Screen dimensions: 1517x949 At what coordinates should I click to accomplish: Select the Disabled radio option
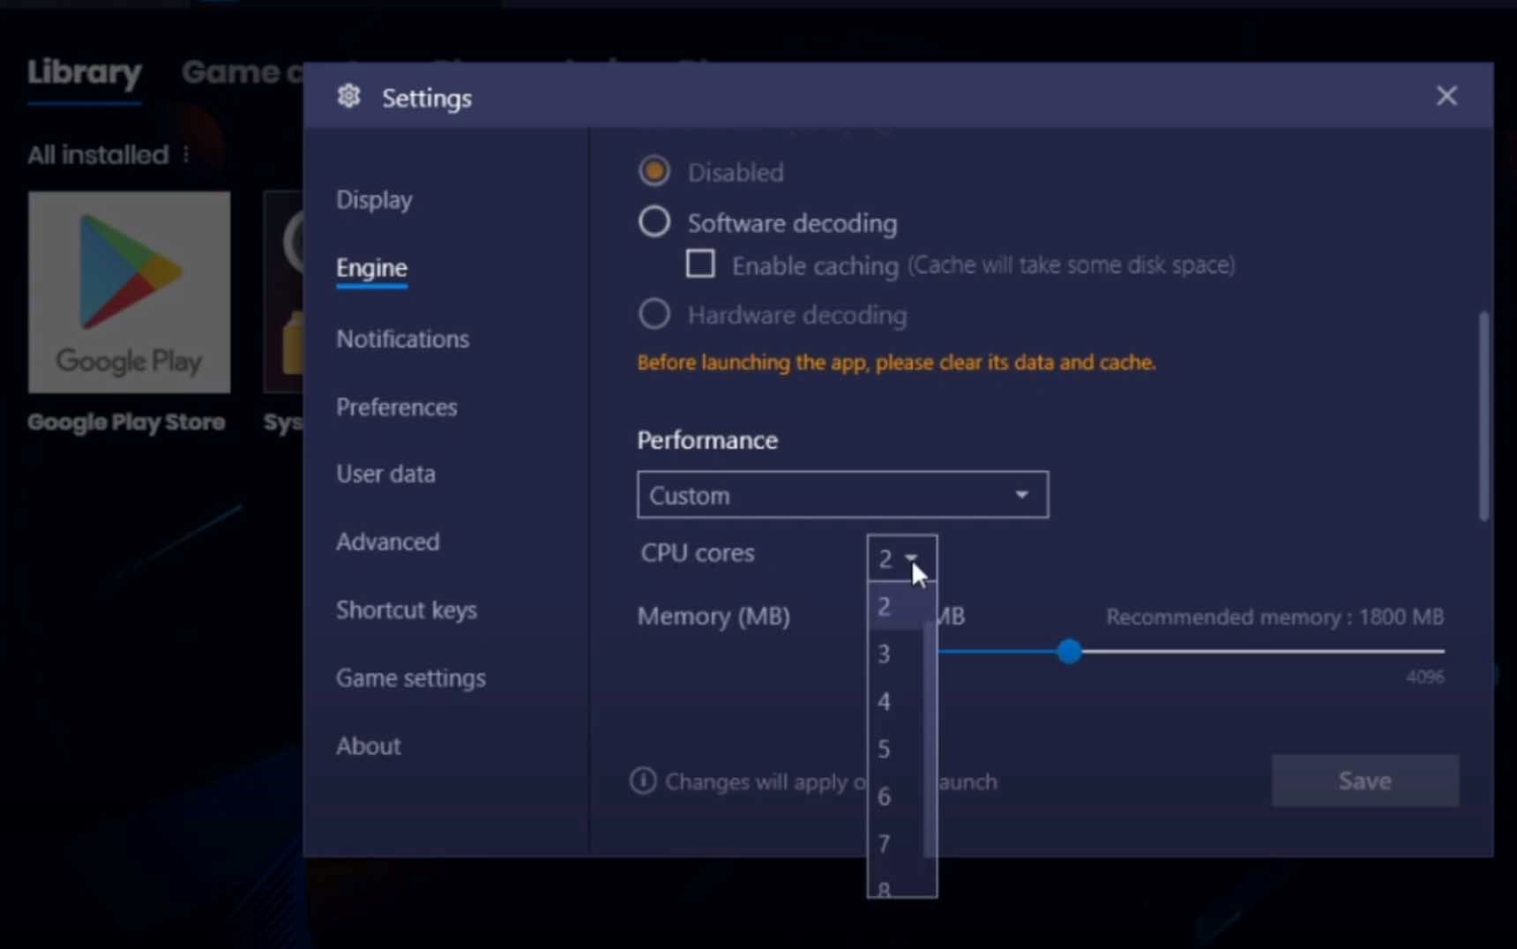(x=654, y=171)
